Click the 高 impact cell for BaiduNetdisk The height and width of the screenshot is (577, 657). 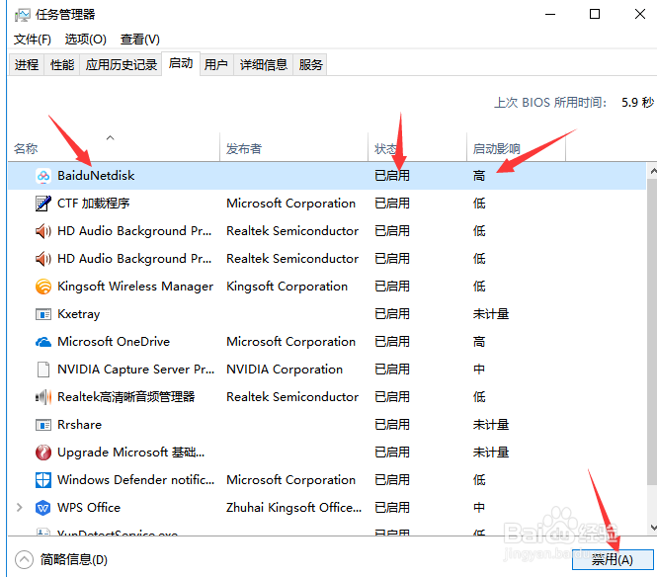pos(479,176)
